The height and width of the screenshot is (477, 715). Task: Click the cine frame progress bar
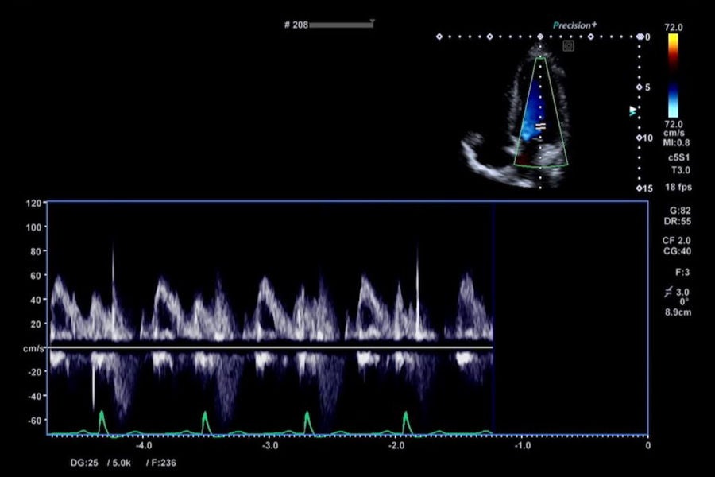(x=342, y=25)
